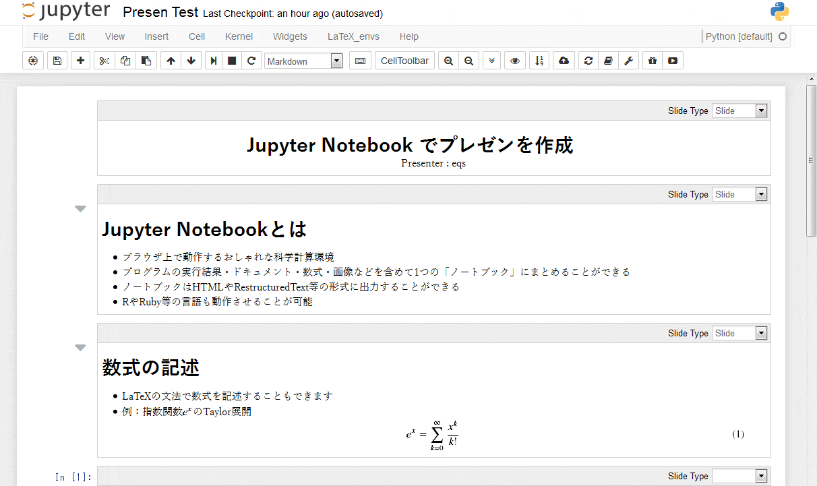
Task: Open the Kernel menu
Action: pos(239,36)
